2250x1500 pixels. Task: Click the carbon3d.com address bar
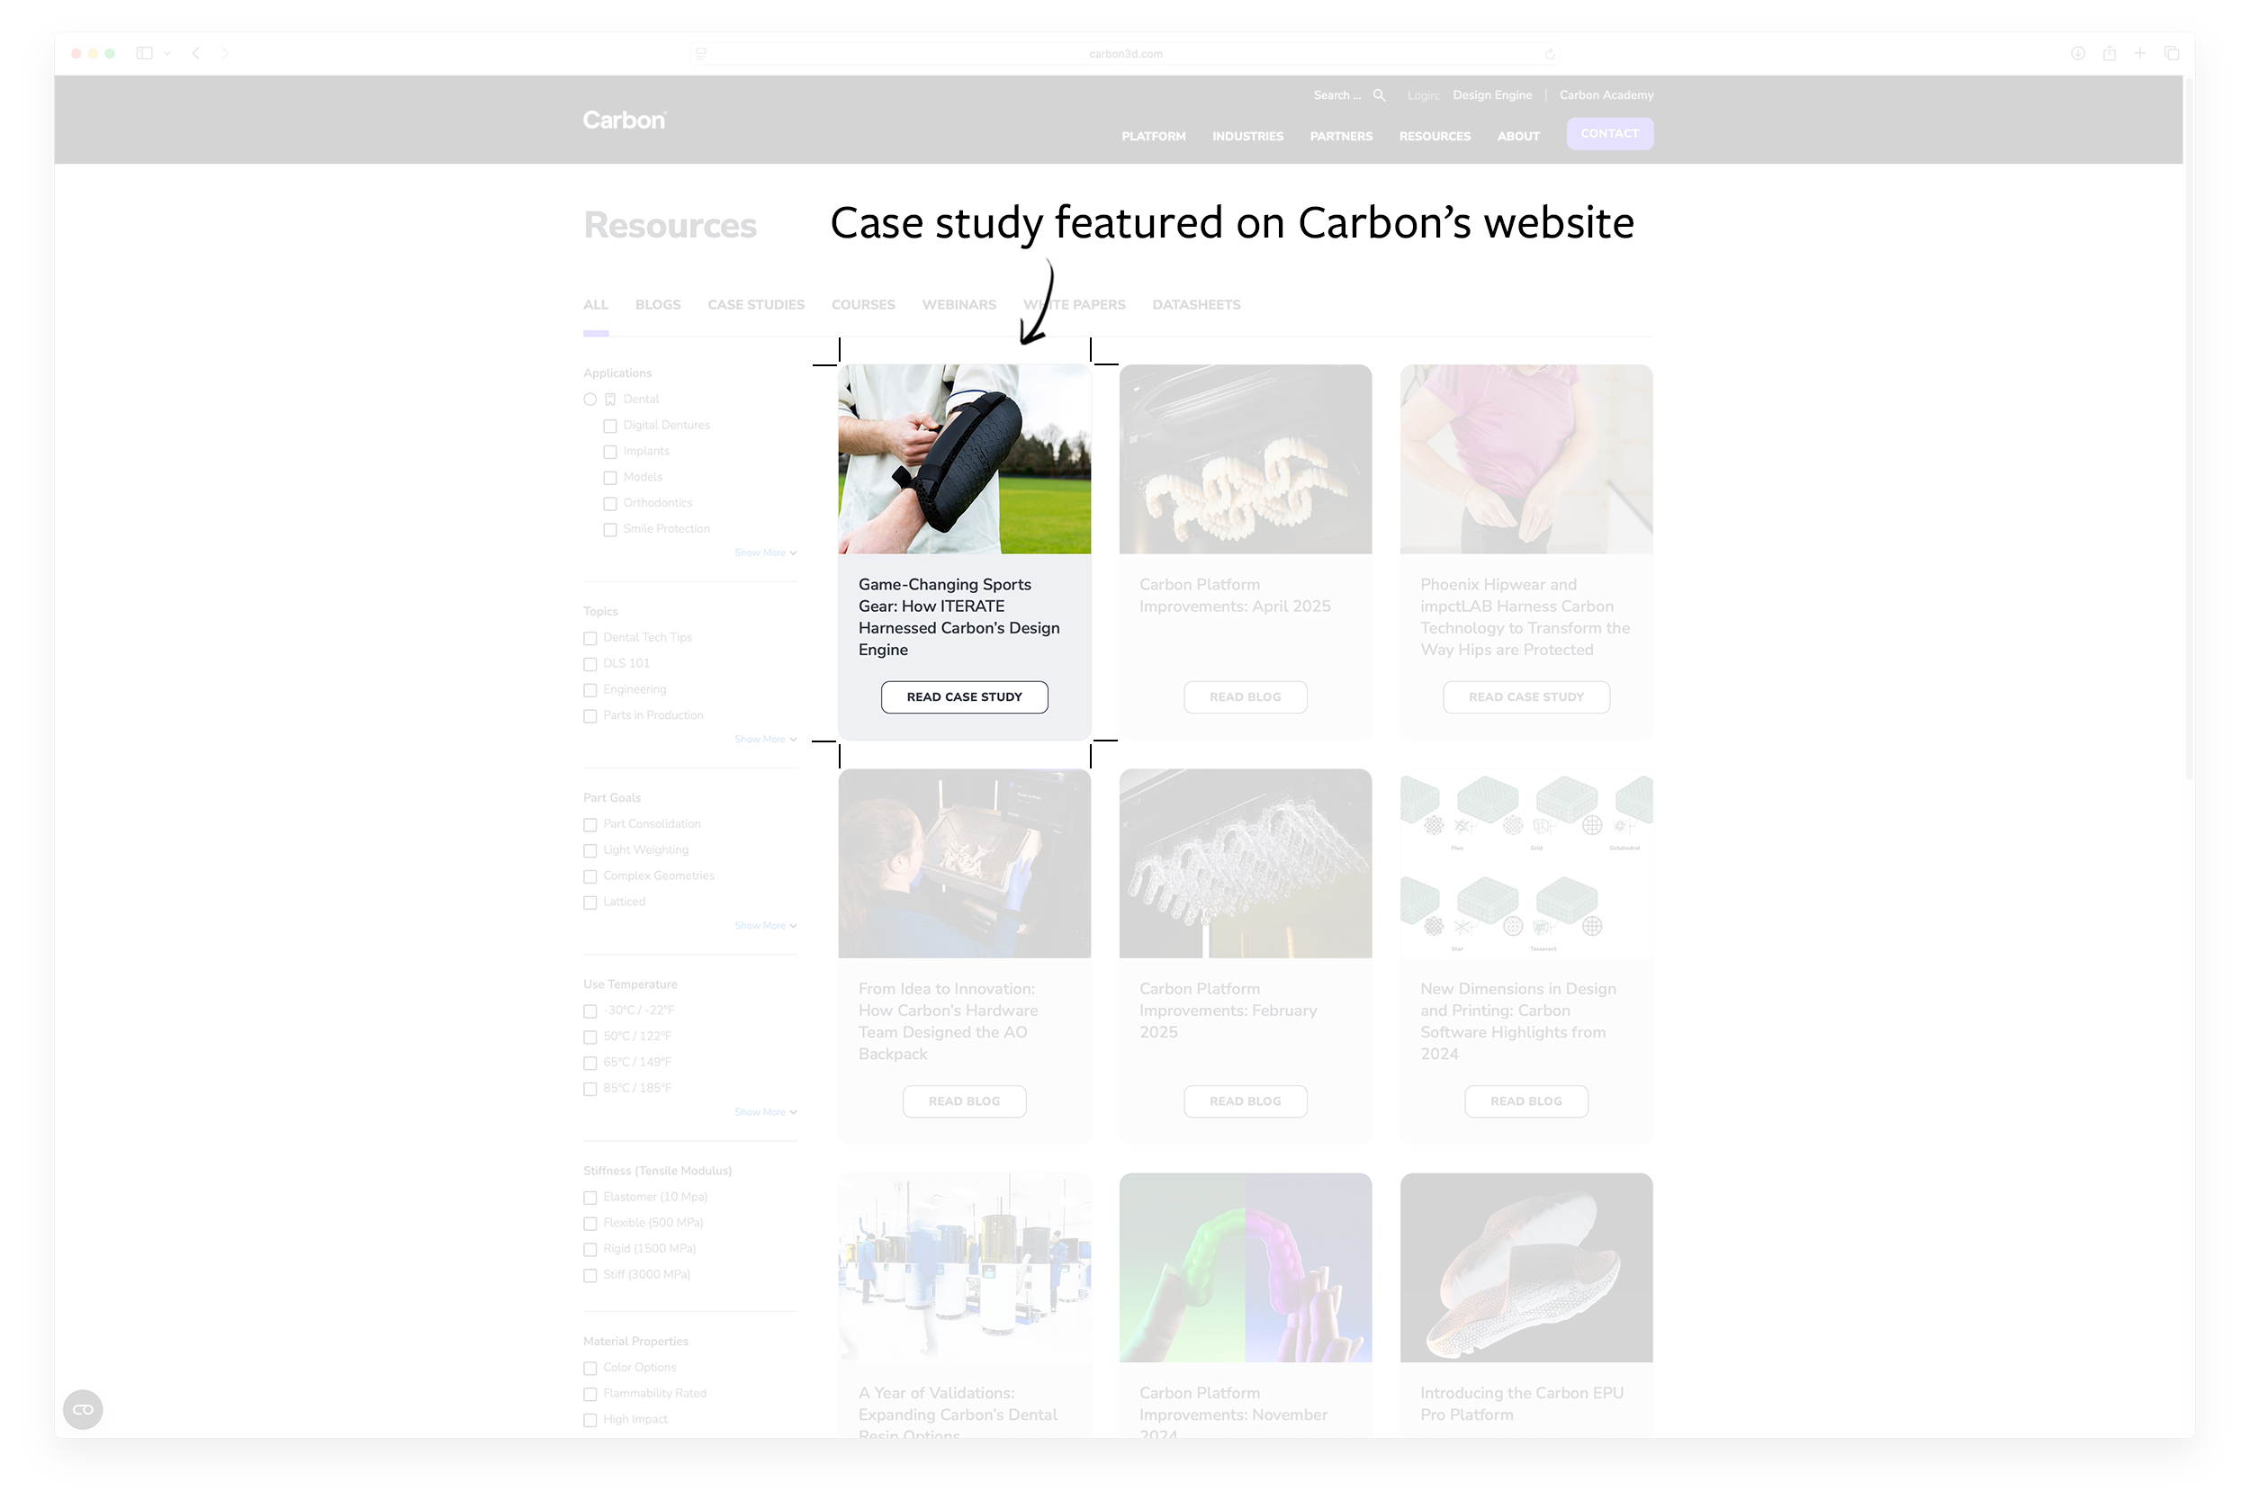(1125, 55)
